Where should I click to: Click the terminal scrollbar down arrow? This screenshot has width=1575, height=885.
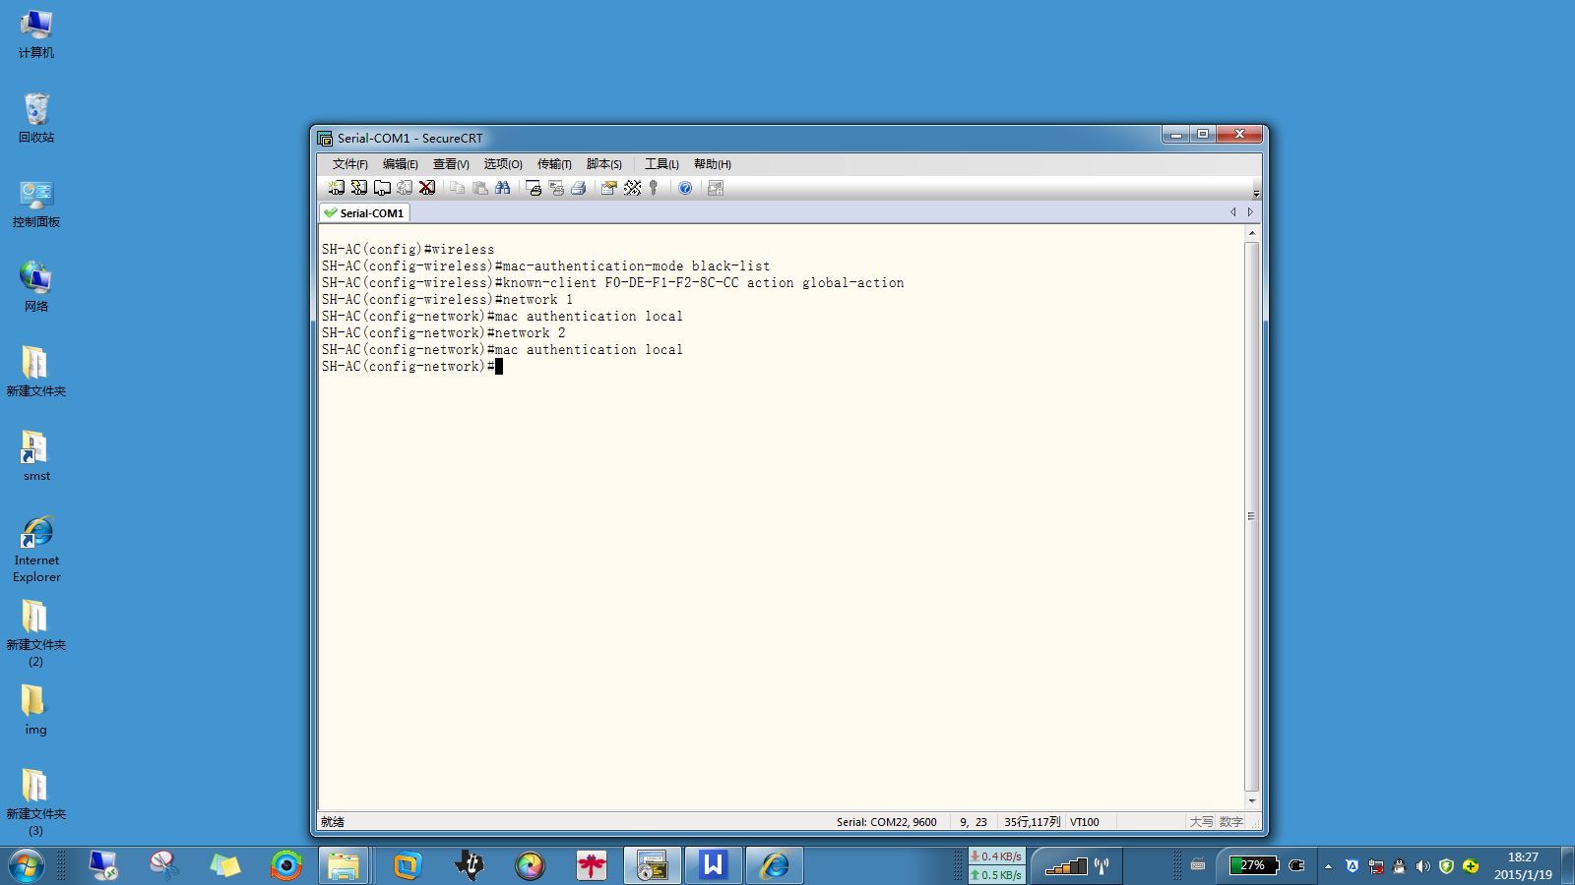coord(1251,801)
